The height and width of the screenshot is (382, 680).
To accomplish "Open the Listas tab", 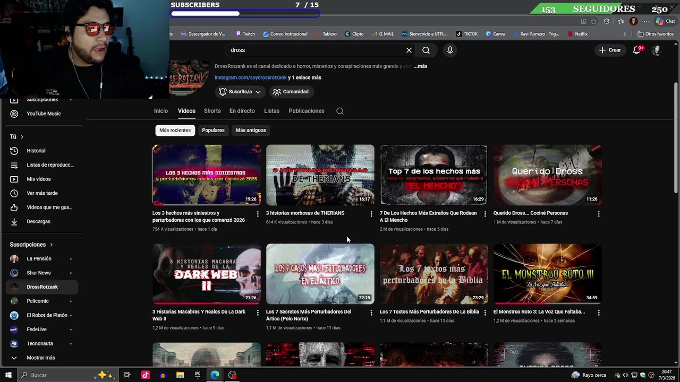I will click(271, 111).
